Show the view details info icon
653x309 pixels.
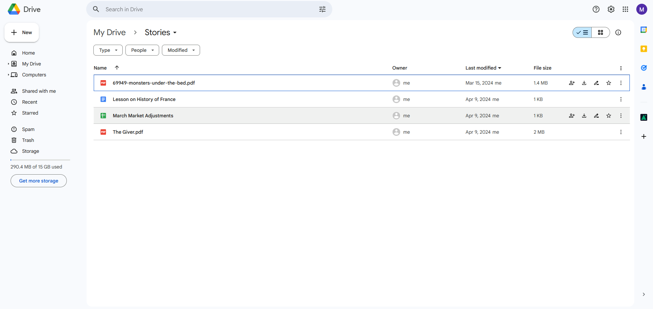pyautogui.click(x=618, y=32)
